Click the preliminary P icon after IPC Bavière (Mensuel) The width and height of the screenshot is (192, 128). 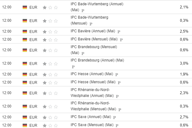click(x=121, y=39)
